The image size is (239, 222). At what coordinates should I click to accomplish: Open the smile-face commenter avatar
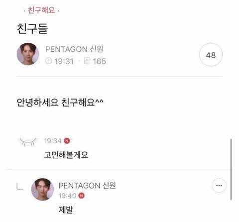coord(28,141)
